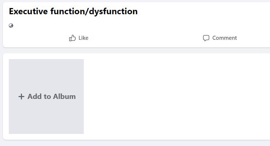Click the thumbs-up Like icon
Image resolution: width=270 pixels, height=146 pixels.
[72, 38]
